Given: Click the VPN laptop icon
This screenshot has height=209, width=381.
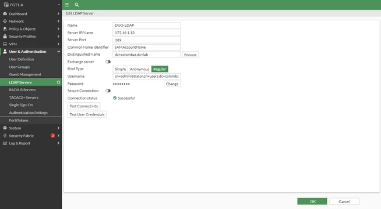Looking at the screenshot, I should click(x=5, y=44).
